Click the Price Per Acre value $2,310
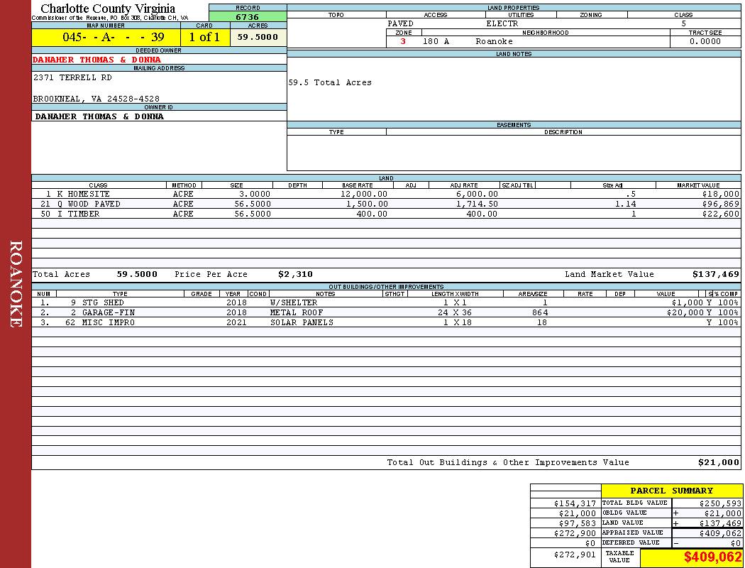Image resolution: width=745 pixels, height=568 pixels. (295, 274)
